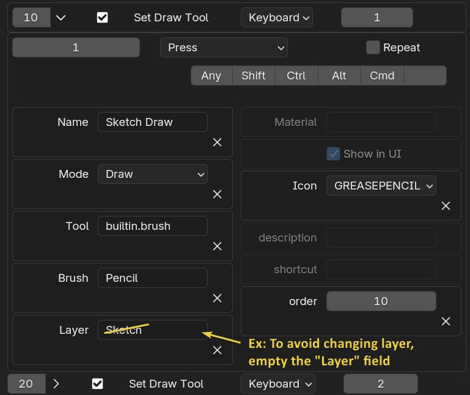The width and height of the screenshot is (470, 395).
Task: Open the GREASEPENCIL icon dropdown
Action: click(381, 186)
